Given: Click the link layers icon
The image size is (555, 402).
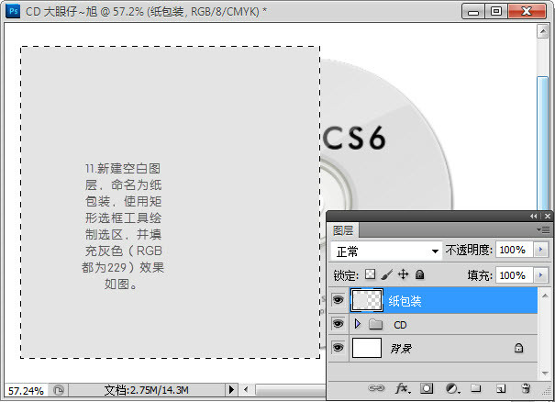Looking at the screenshot, I should (376, 389).
